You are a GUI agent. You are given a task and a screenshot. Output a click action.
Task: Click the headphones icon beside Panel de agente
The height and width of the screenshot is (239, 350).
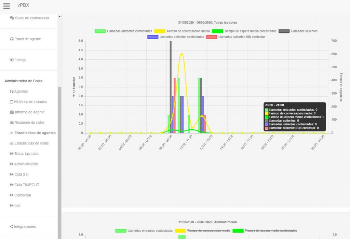point(12,39)
